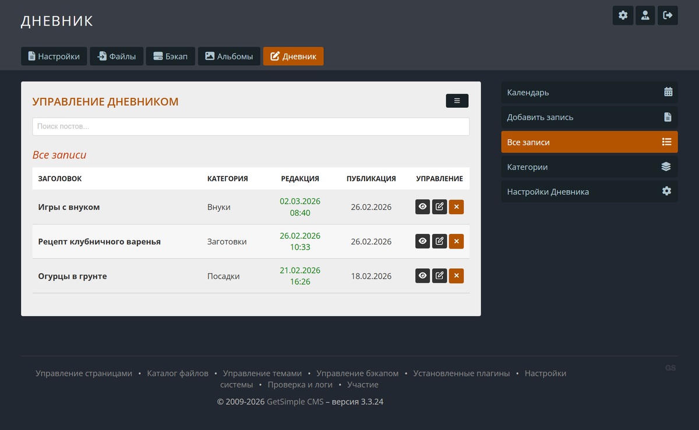Click the category cell 'Посадки'

click(224, 276)
